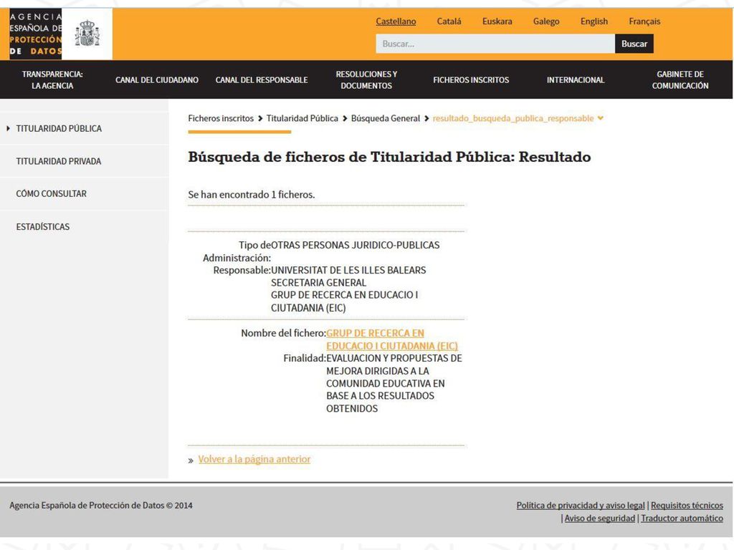Switch language to Castellano
This screenshot has width=734, height=550.
(x=396, y=21)
